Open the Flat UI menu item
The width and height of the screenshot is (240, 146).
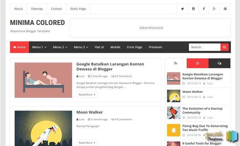(99, 47)
